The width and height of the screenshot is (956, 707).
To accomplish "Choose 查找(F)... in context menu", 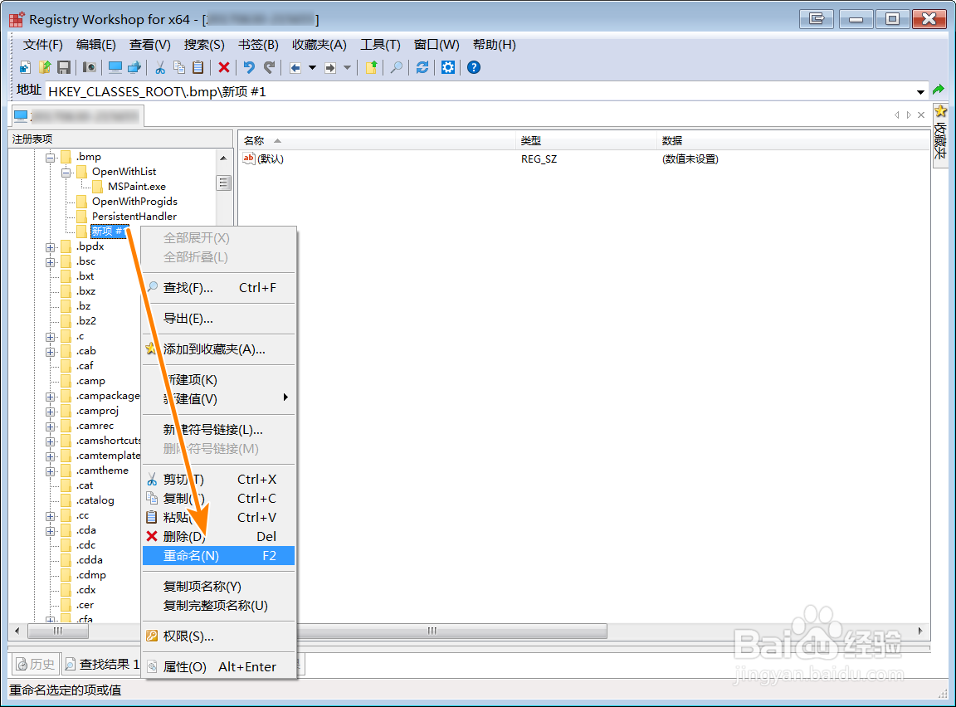I will tap(218, 288).
